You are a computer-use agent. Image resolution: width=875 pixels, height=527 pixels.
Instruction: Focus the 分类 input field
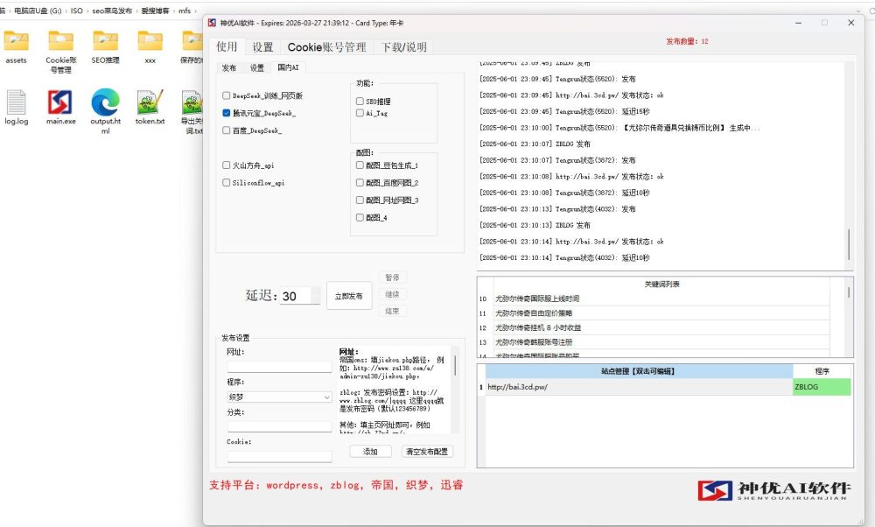(x=280, y=426)
